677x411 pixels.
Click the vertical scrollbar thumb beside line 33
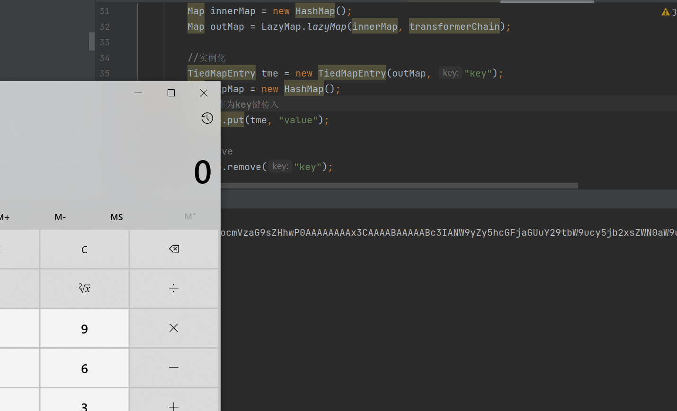click(92, 41)
